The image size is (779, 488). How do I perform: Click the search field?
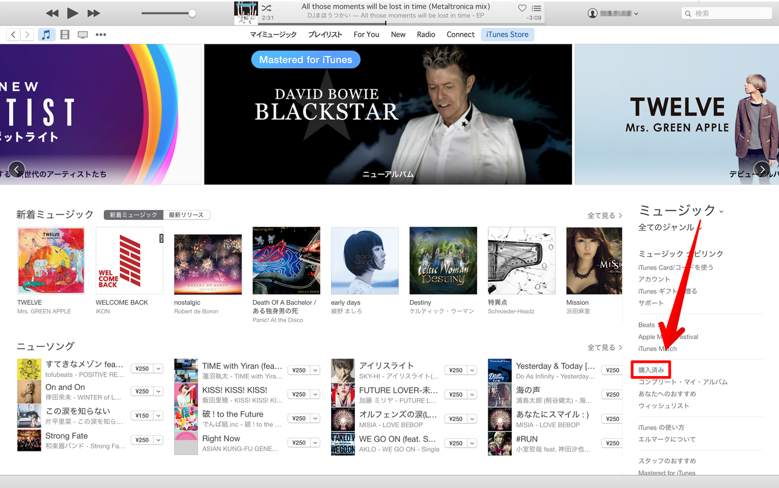(x=727, y=13)
